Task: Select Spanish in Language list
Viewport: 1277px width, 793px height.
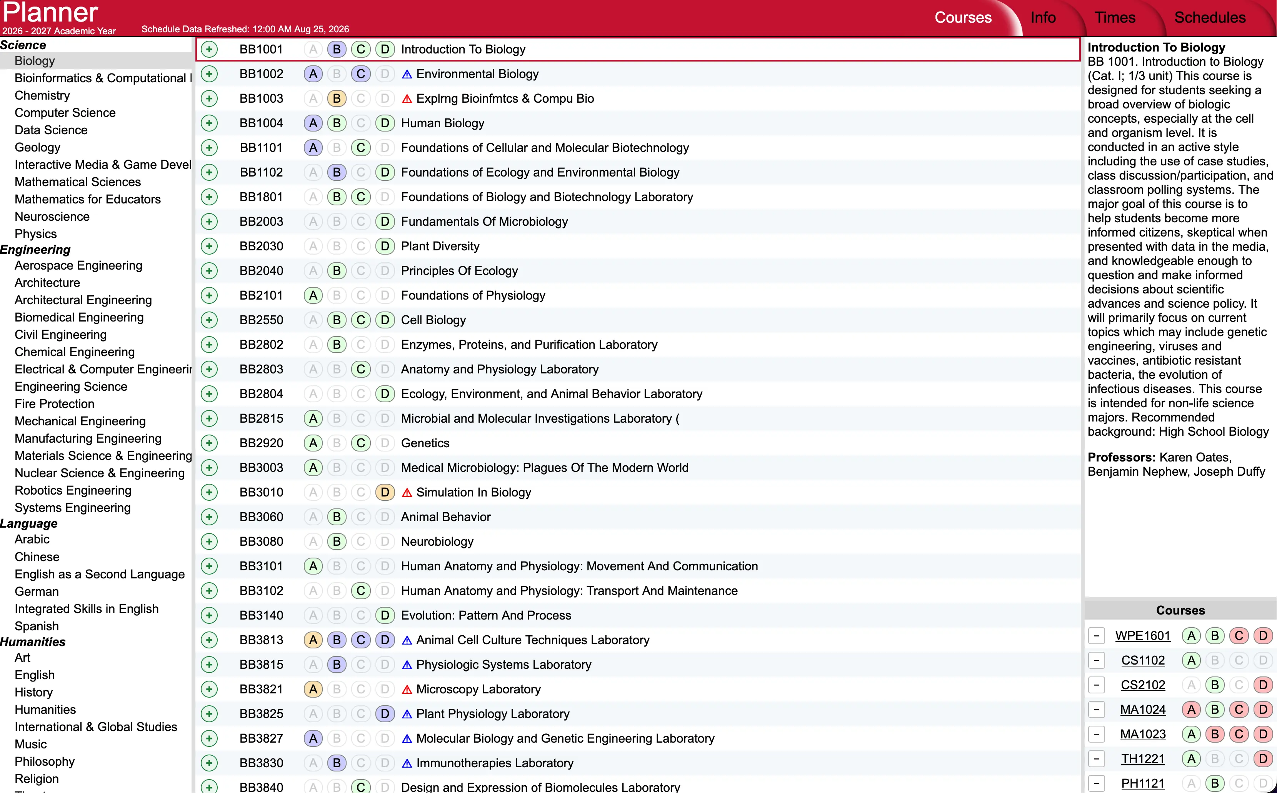Action: coord(37,626)
